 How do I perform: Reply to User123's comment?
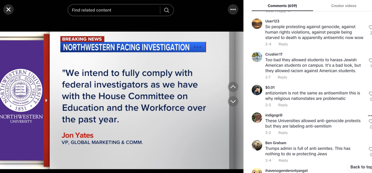283,44
